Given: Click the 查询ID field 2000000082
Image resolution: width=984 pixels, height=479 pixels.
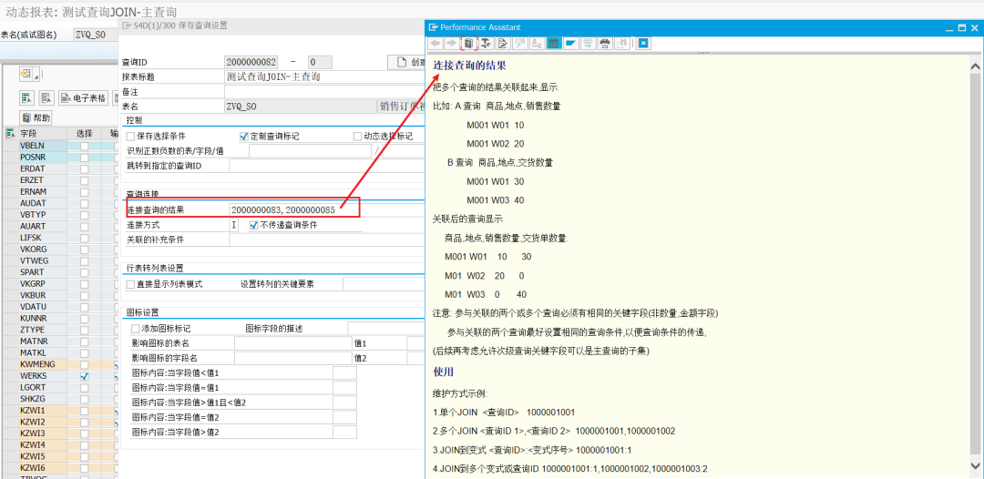Looking at the screenshot, I should coord(251,63).
